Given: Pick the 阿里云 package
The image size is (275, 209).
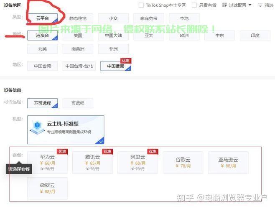Looking at the screenshot, I should [138, 163].
